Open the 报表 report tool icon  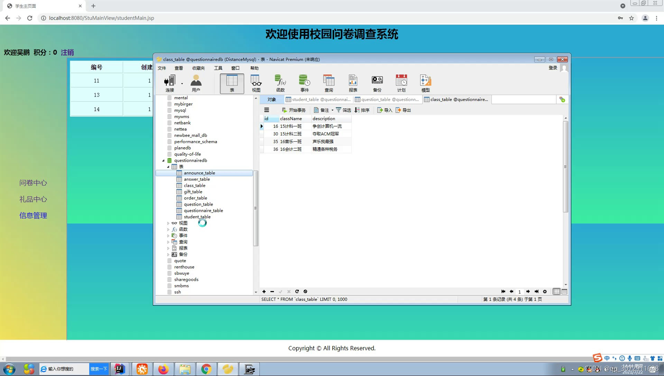(x=353, y=83)
